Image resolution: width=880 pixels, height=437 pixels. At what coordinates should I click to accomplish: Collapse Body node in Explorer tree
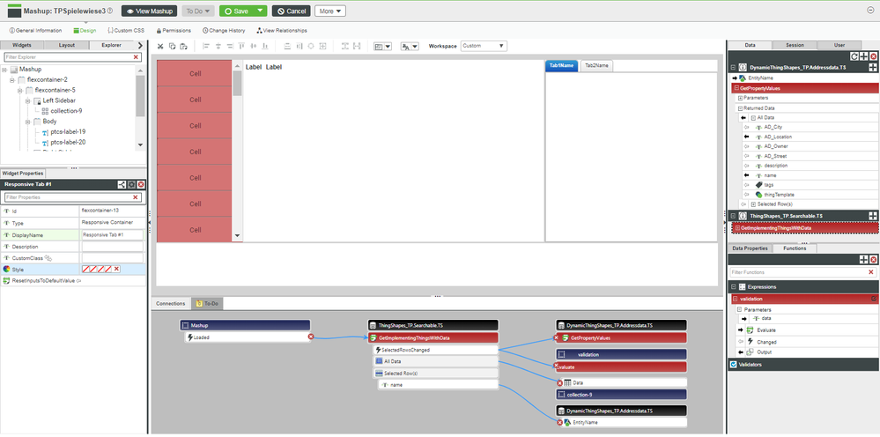click(x=28, y=122)
